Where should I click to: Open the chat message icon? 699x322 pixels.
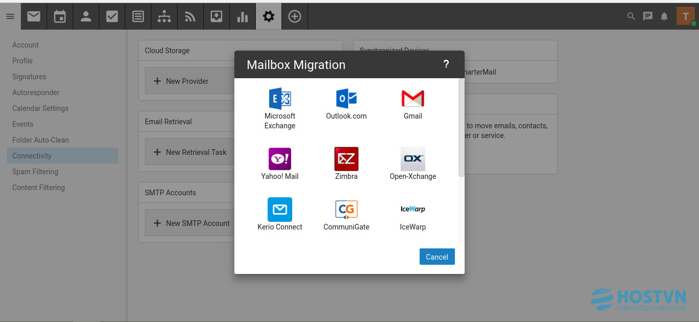(x=648, y=16)
